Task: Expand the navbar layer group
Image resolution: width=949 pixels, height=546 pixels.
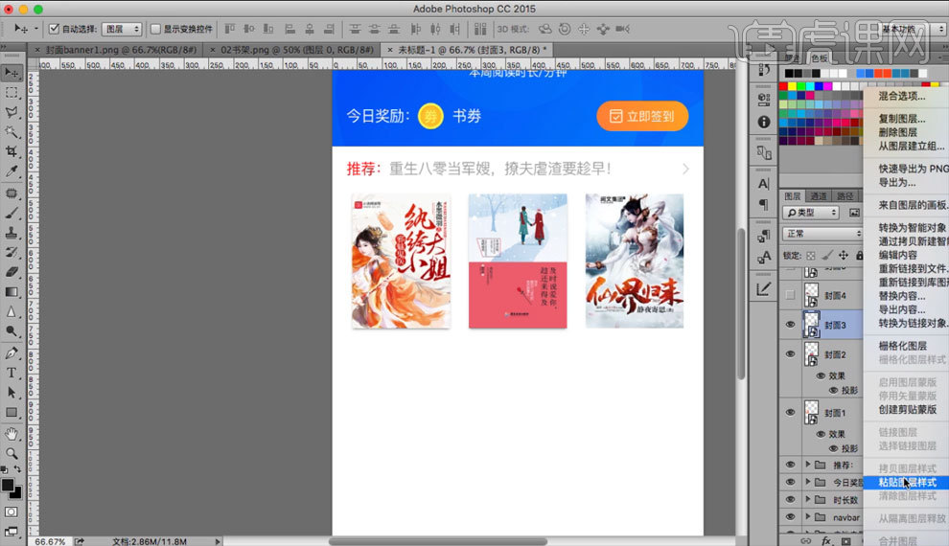Action: (x=808, y=517)
